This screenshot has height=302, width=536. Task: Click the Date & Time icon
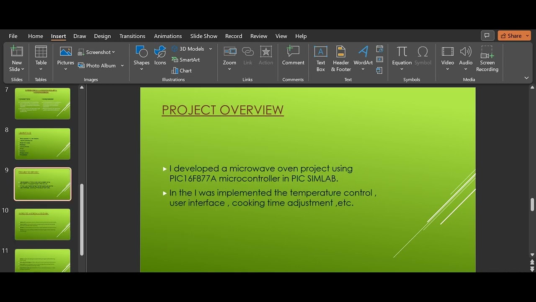pyautogui.click(x=380, y=49)
